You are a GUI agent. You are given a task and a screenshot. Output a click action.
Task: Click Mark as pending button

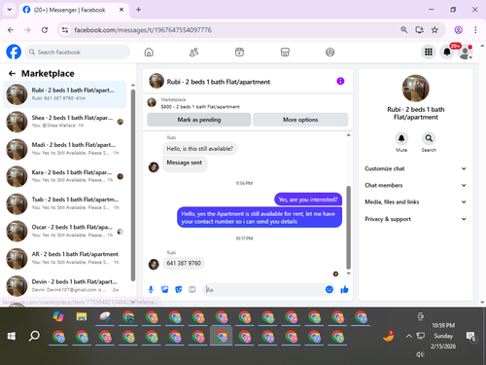point(199,120)
